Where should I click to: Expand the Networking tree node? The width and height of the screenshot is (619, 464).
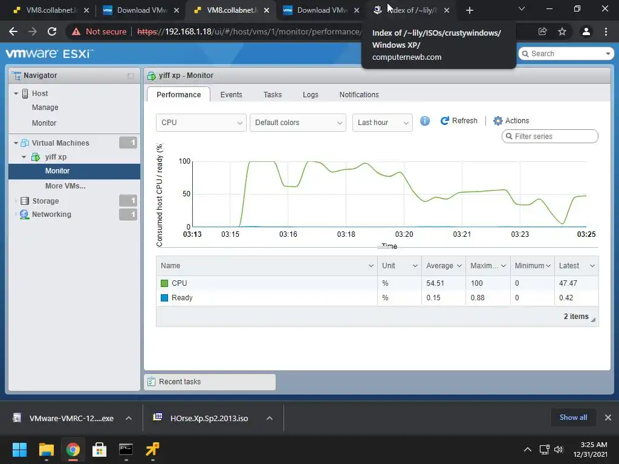coord(16,214)
